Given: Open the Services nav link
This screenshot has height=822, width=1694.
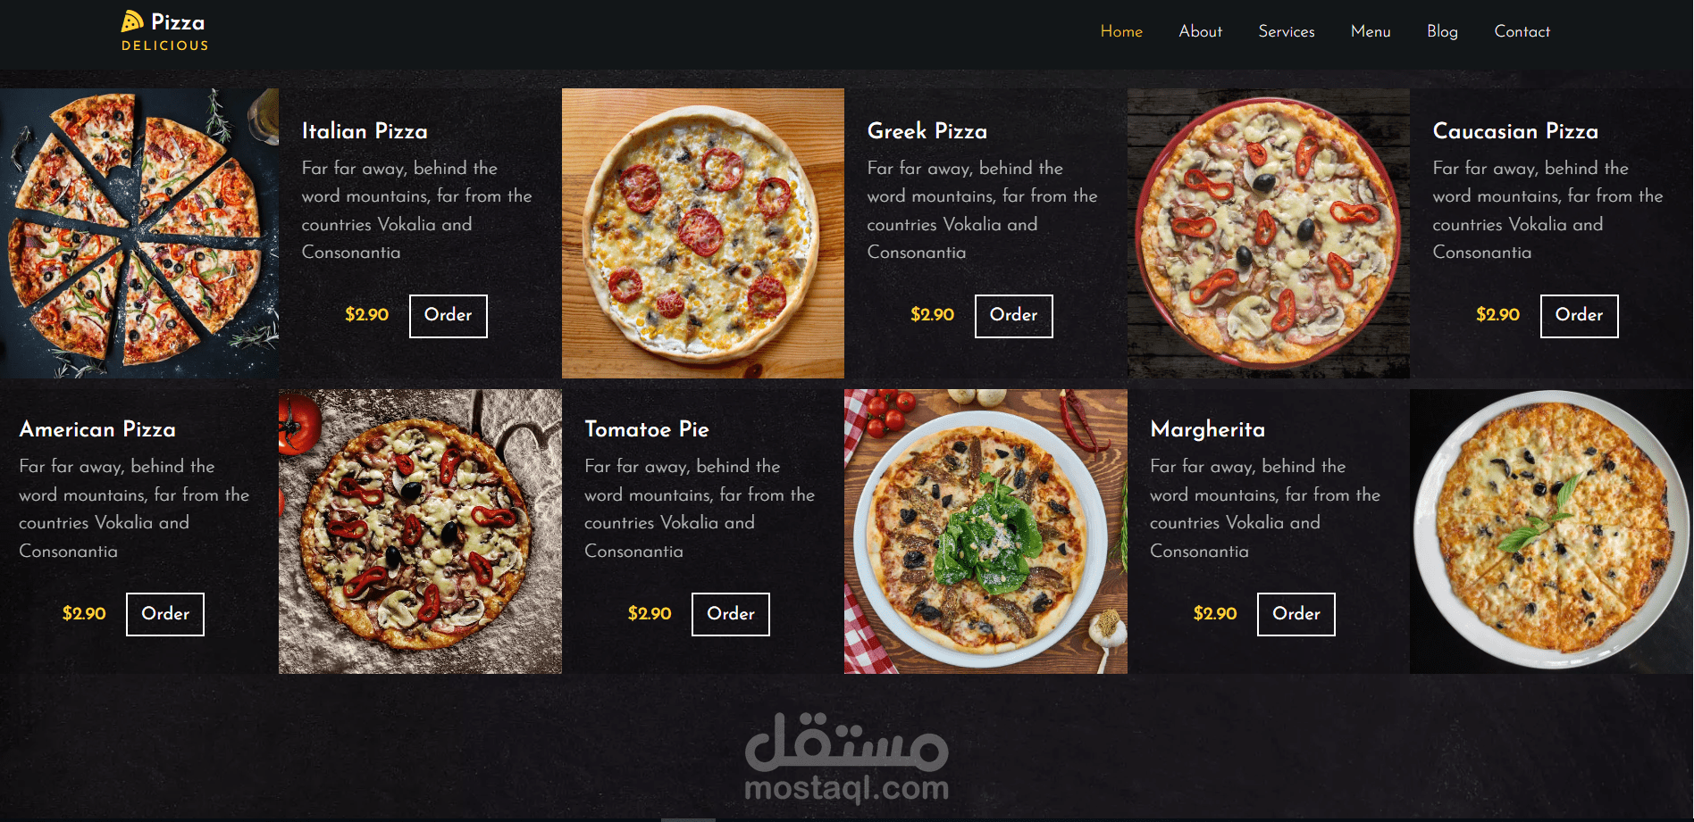Looking at the screenshot, I should pos(1287,31).
